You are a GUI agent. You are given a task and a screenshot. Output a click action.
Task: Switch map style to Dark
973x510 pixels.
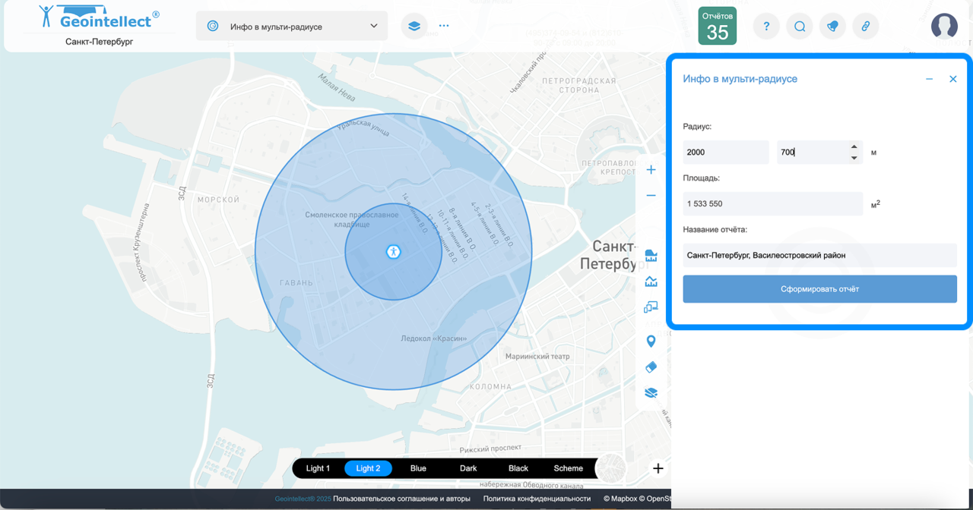[468, 468]
